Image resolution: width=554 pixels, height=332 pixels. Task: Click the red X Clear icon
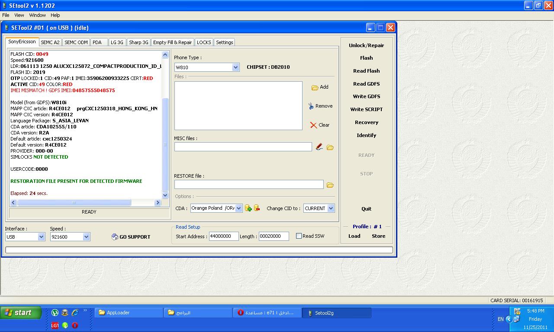[x=313, y=125]
